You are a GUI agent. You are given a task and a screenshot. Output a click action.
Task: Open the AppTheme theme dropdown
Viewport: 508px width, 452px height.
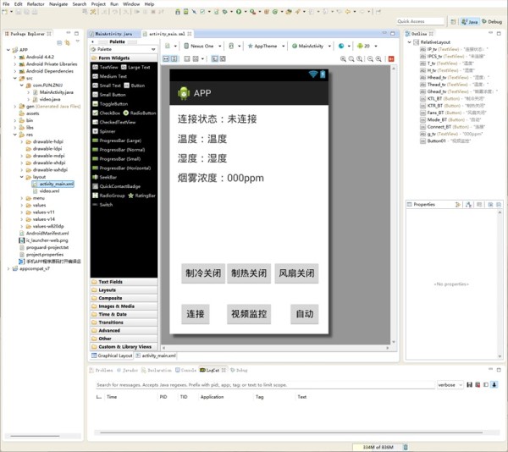[x=266, y=46]
